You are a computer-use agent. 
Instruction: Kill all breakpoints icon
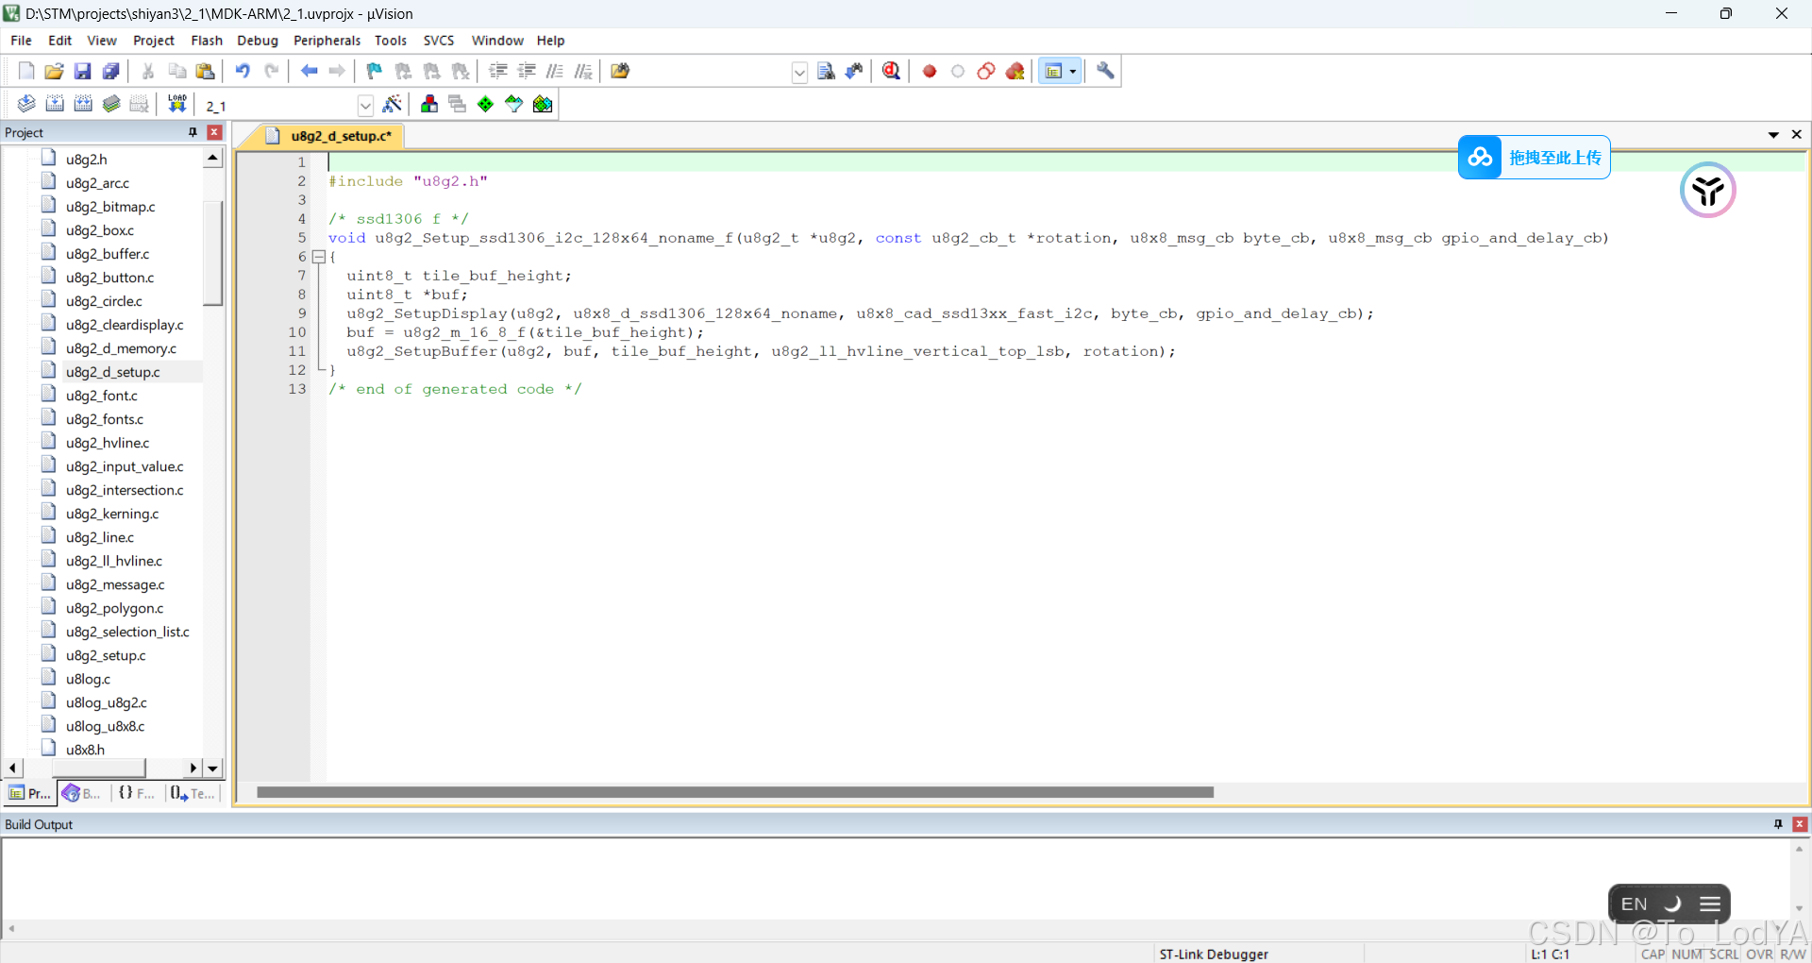(x=1015, y=71)
